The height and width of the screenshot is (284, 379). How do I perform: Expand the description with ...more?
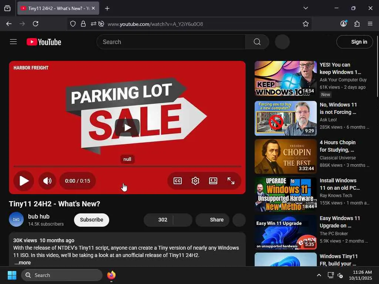tap(23, 263)
